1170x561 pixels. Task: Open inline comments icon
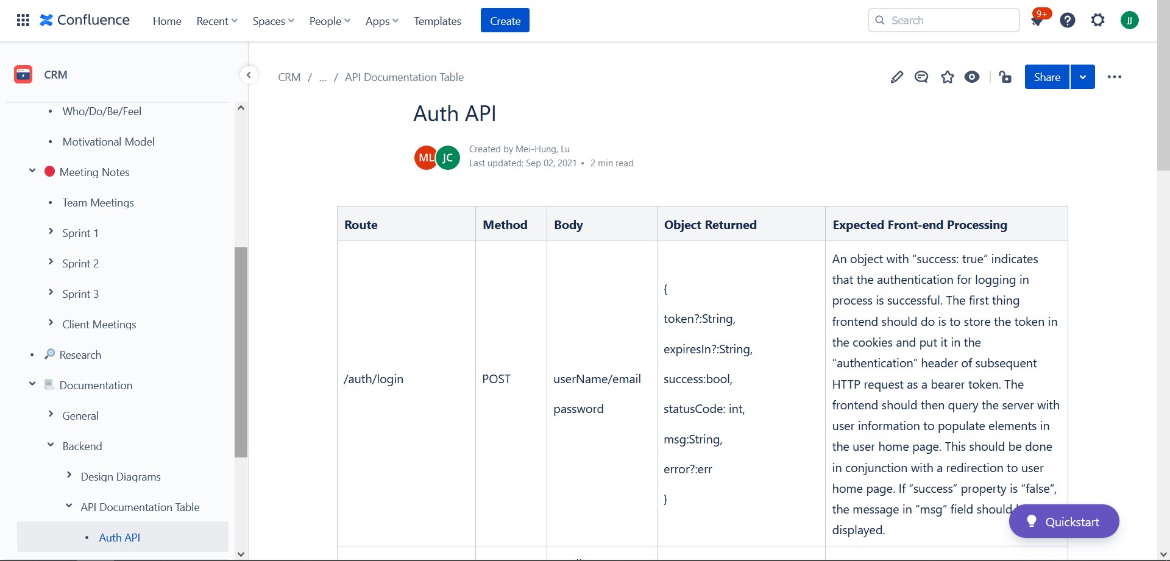[921, 77]
